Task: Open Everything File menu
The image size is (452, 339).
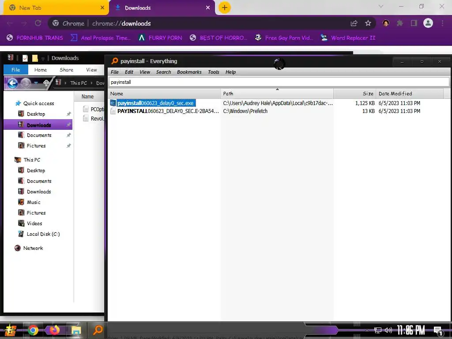Action: (114, 72)
